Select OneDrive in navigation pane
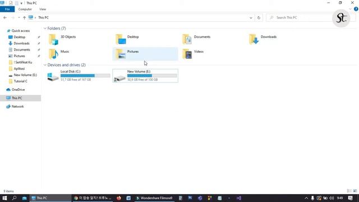Viewport: 359px width, 202px height. click(x=18, y=90)
